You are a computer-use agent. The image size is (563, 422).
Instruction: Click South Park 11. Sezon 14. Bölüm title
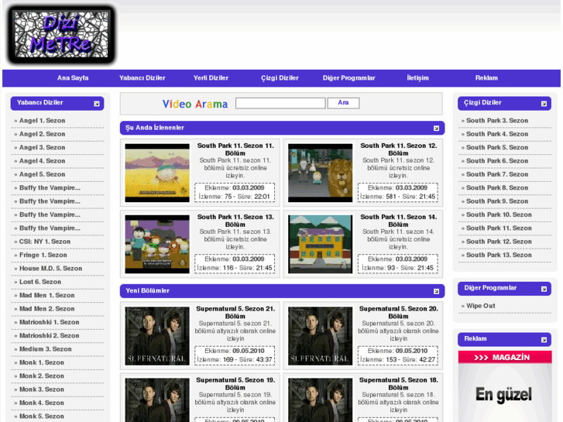(x=399, y=221)
